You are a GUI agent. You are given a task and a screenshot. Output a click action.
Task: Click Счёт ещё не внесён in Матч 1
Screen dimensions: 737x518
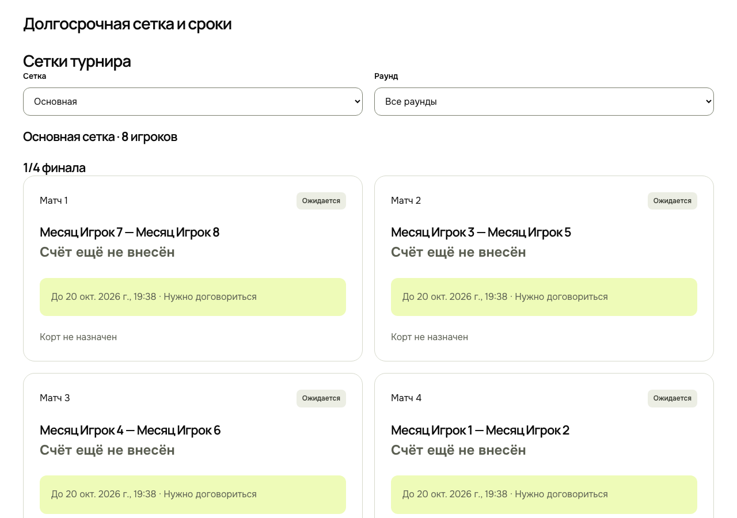point(107,252)
